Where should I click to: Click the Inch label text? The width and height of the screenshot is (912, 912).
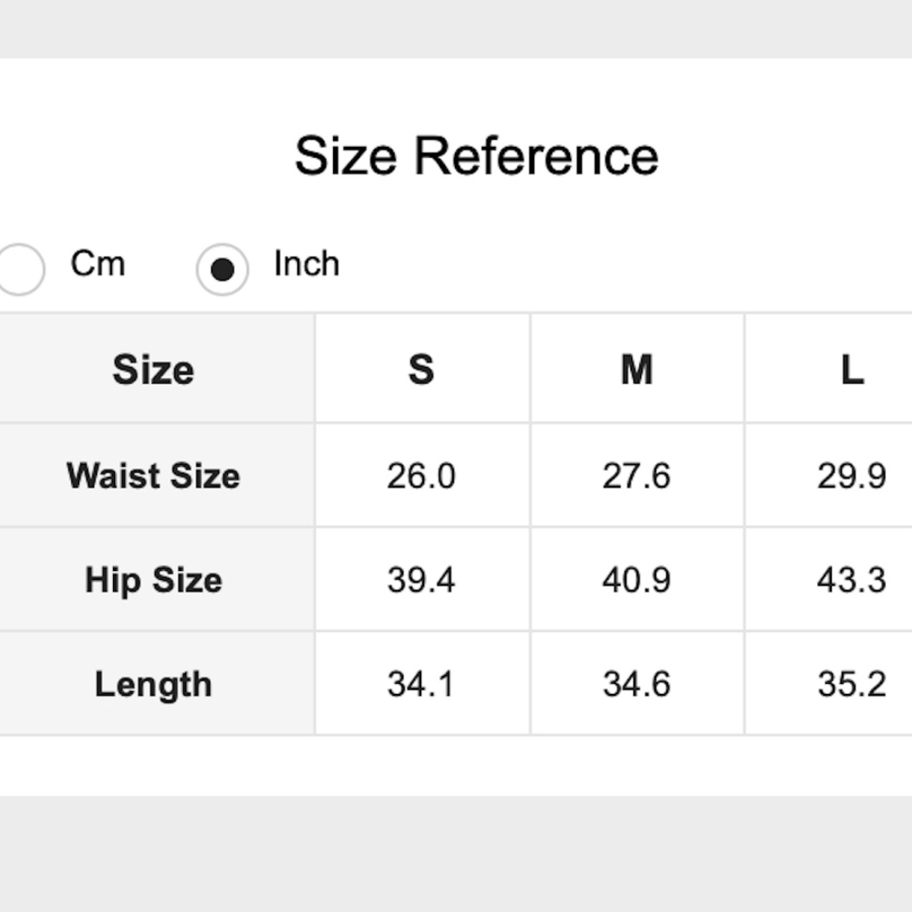point(306,264)
